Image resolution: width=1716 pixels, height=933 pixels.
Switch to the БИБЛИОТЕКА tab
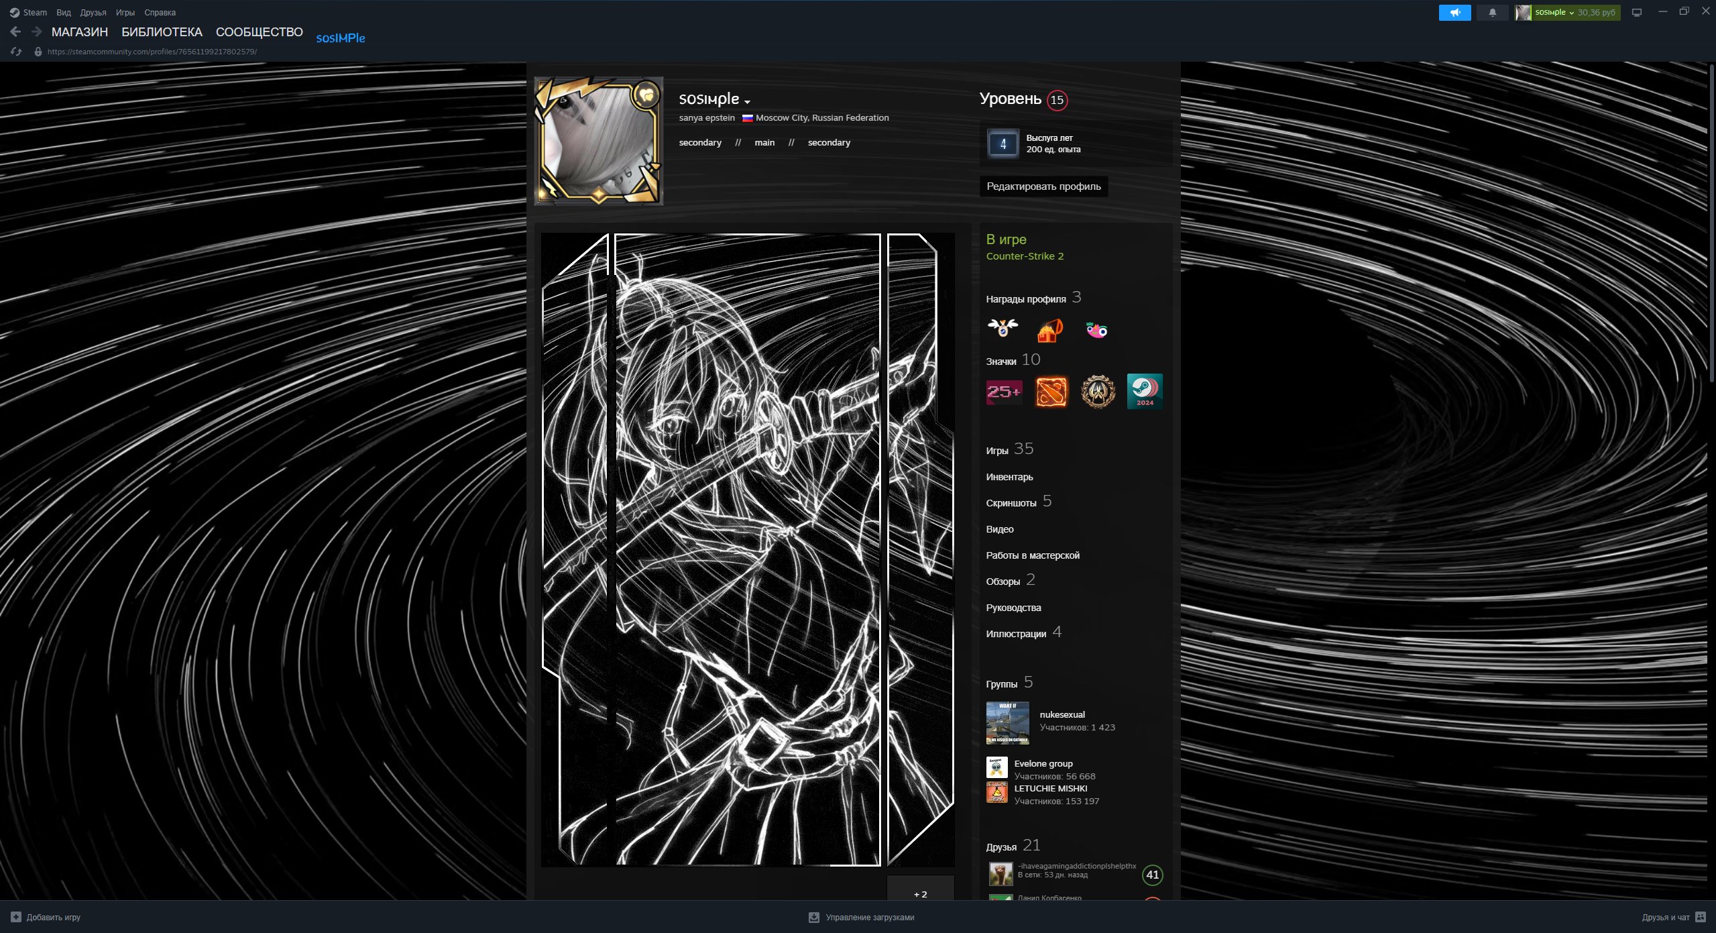(162, 32)
